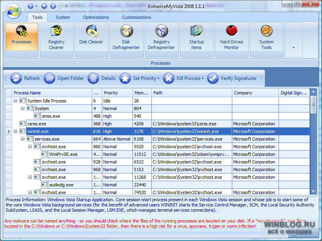Sort by the Digital Sign... column header

[x=294, y=93]
